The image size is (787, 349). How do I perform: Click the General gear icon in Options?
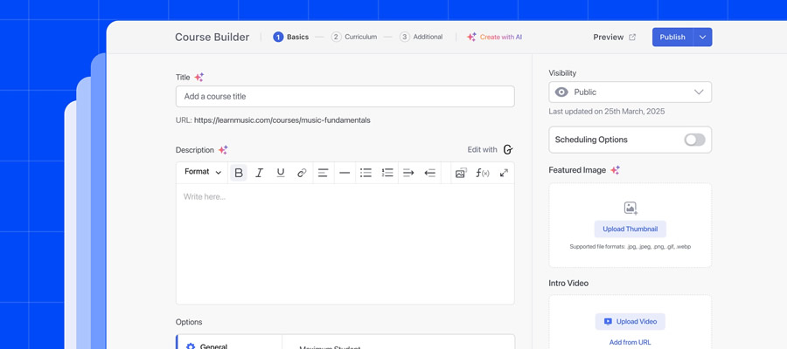(191, 346)
